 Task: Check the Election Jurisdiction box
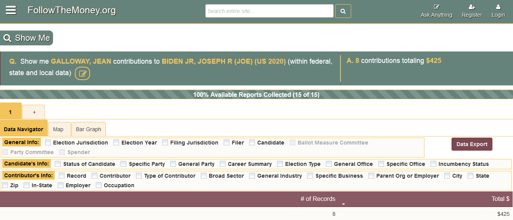[x=48, y=142]
